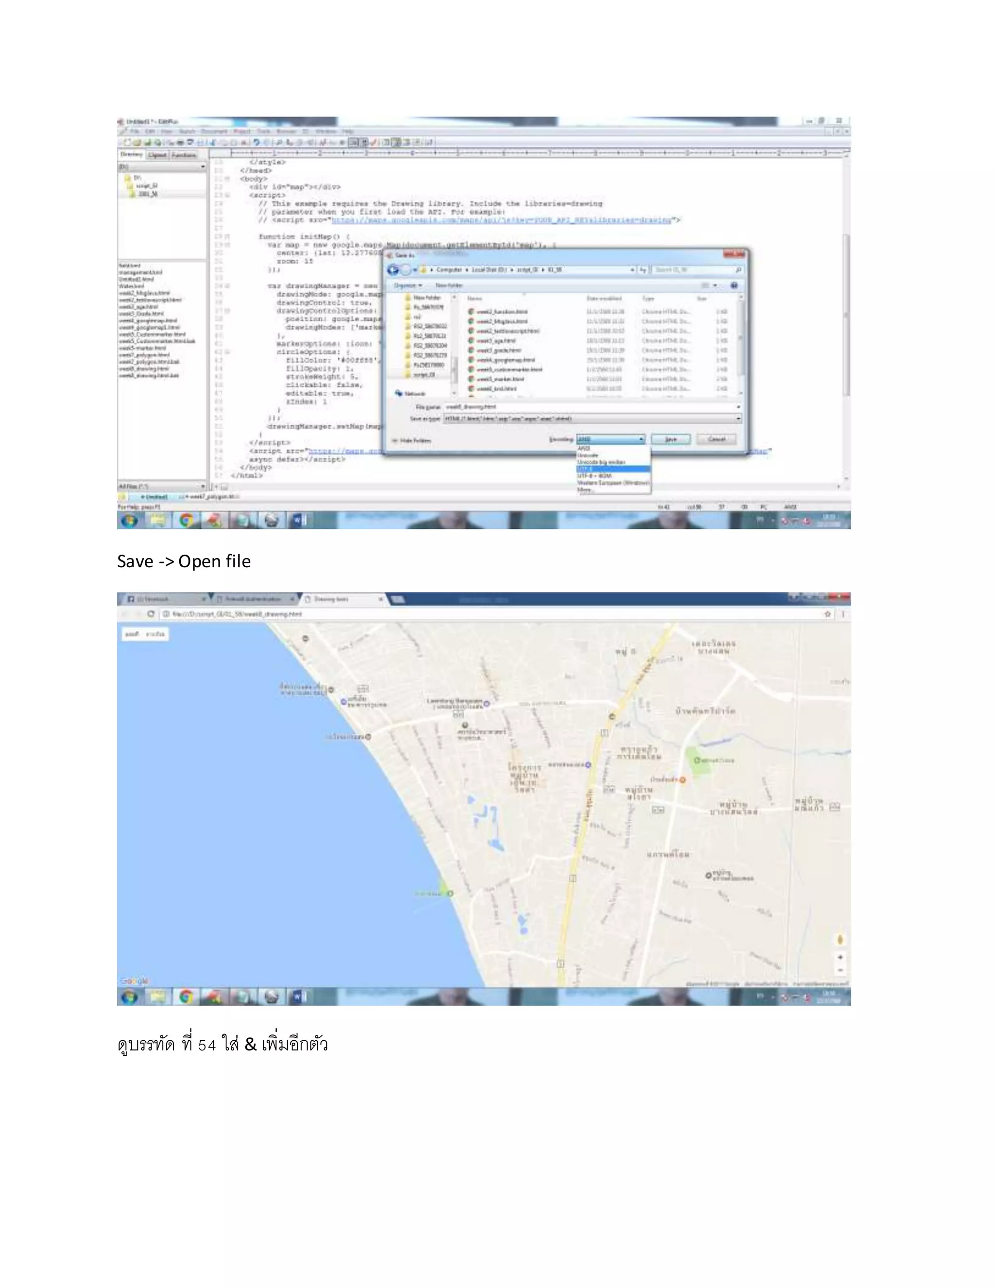995x1287 pixels.
Task: Open the Save as type dropdown
Action: click(592, 418)
